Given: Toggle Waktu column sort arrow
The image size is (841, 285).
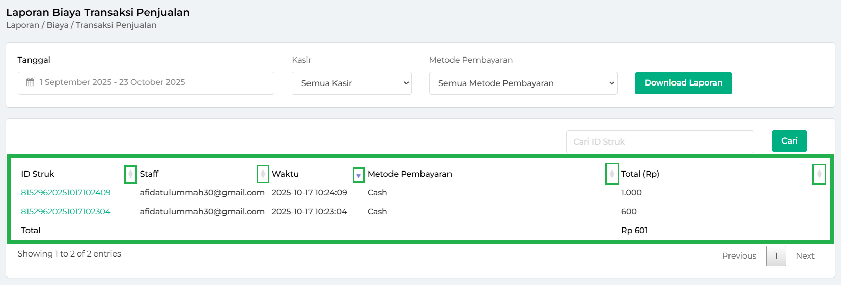Looking at the screenshot, I should click(x=358, y=175).
